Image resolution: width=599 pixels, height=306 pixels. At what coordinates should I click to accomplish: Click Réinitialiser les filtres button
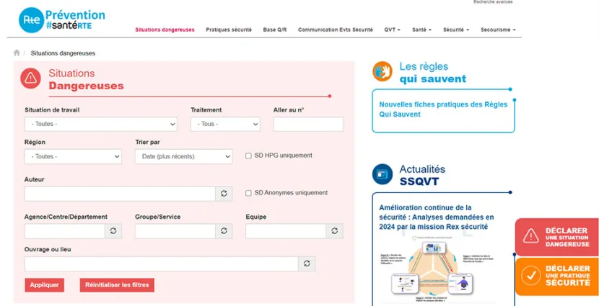(117, 285)
